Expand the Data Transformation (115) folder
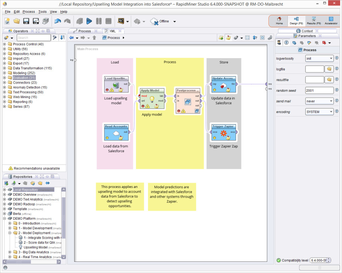342x273 pixels. 4,68
